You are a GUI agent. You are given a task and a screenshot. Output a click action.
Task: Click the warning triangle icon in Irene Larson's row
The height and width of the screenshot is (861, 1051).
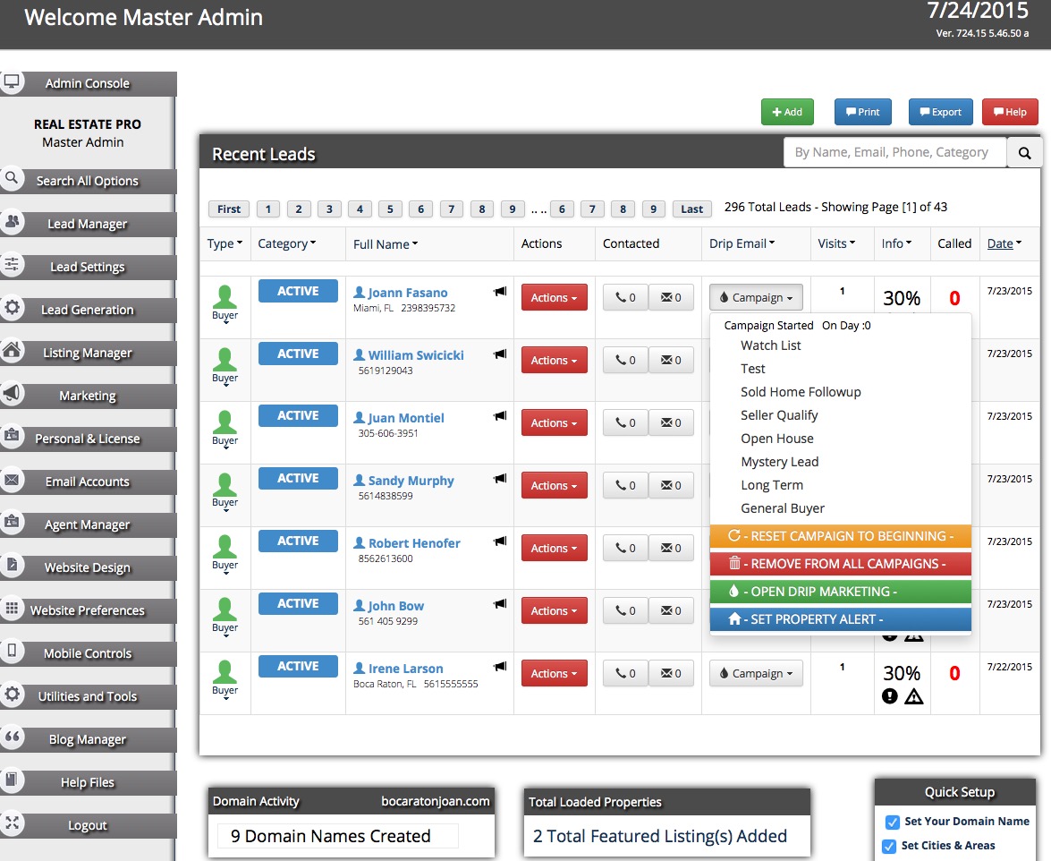click(x=913, y=696)
